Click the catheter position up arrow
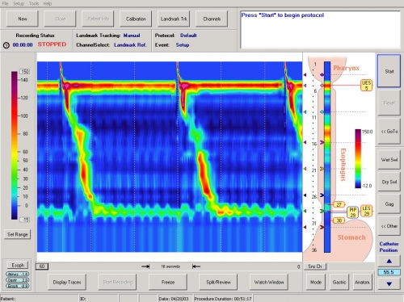This screenshot has height=302, width=404. tap(389, 261)
